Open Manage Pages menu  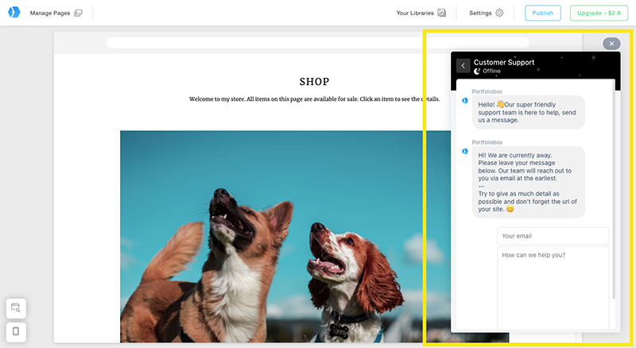(x=56, y=13)
